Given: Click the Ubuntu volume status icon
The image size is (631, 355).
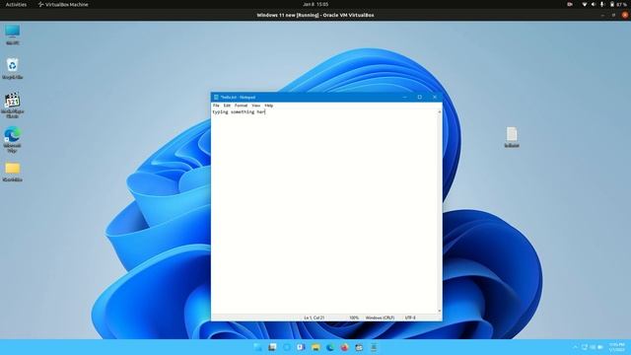Looking at the screenshot, I should pyautogui.click(x=594, y=4).
